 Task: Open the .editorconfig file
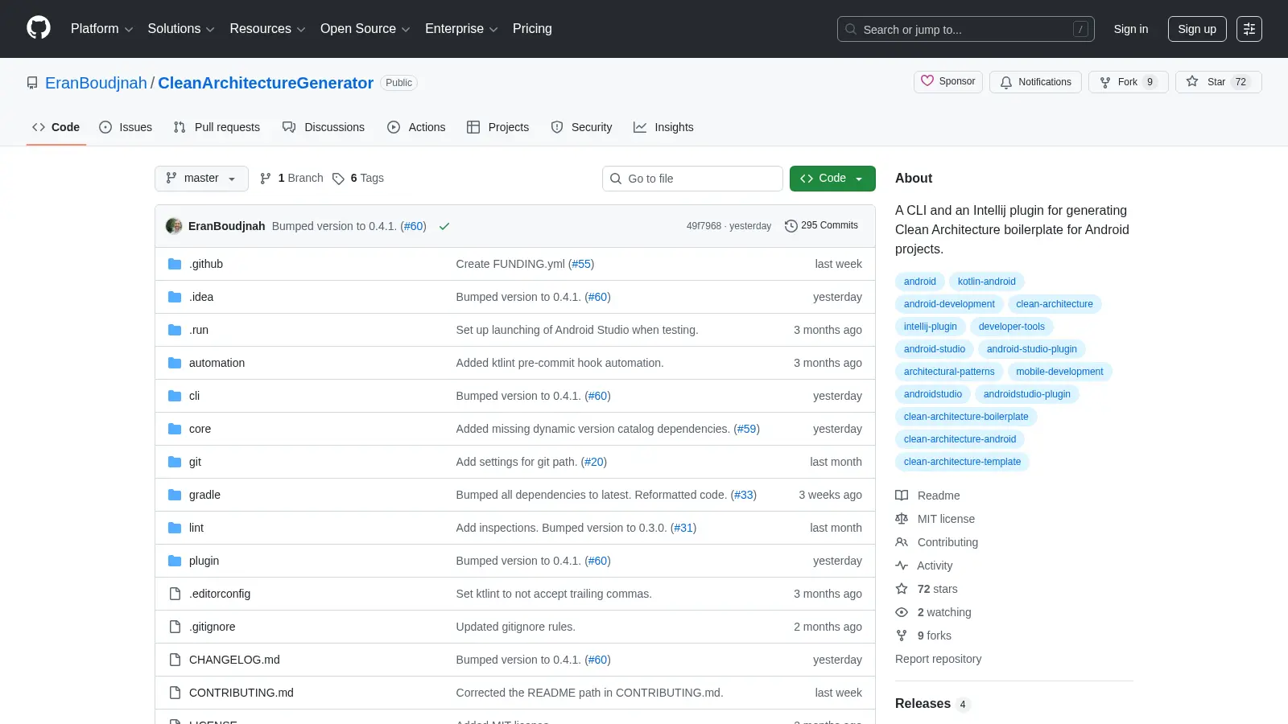pyautogui.click(x=220, y=594)
